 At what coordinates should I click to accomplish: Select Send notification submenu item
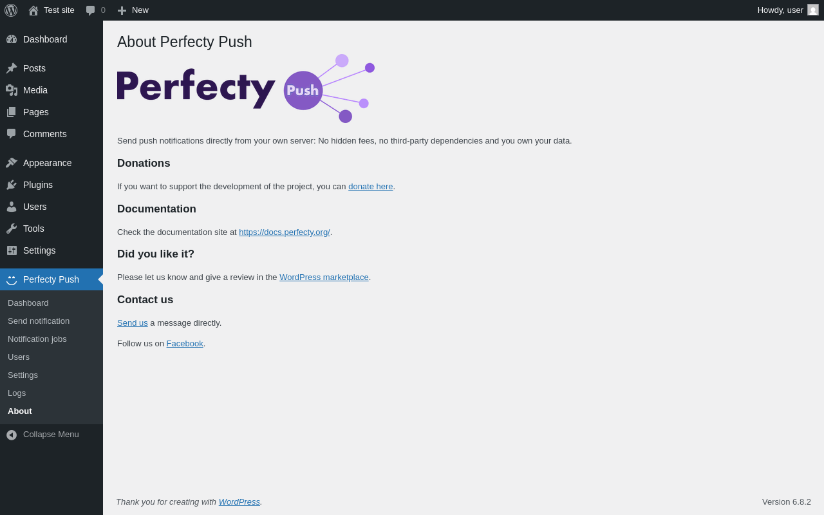tap(39, 321)
